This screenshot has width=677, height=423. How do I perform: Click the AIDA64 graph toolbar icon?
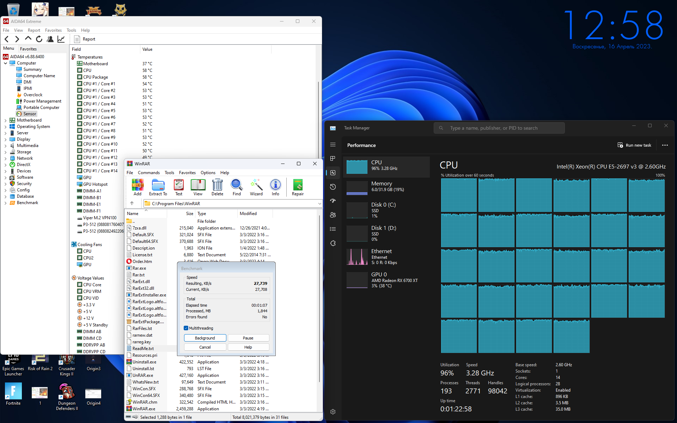coord(61,39)
